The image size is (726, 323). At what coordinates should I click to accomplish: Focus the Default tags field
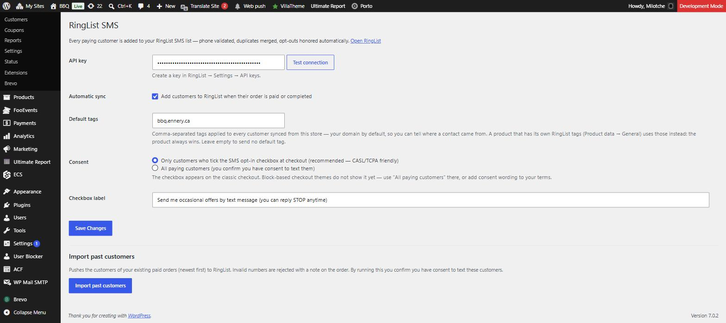tap(218, 121)
